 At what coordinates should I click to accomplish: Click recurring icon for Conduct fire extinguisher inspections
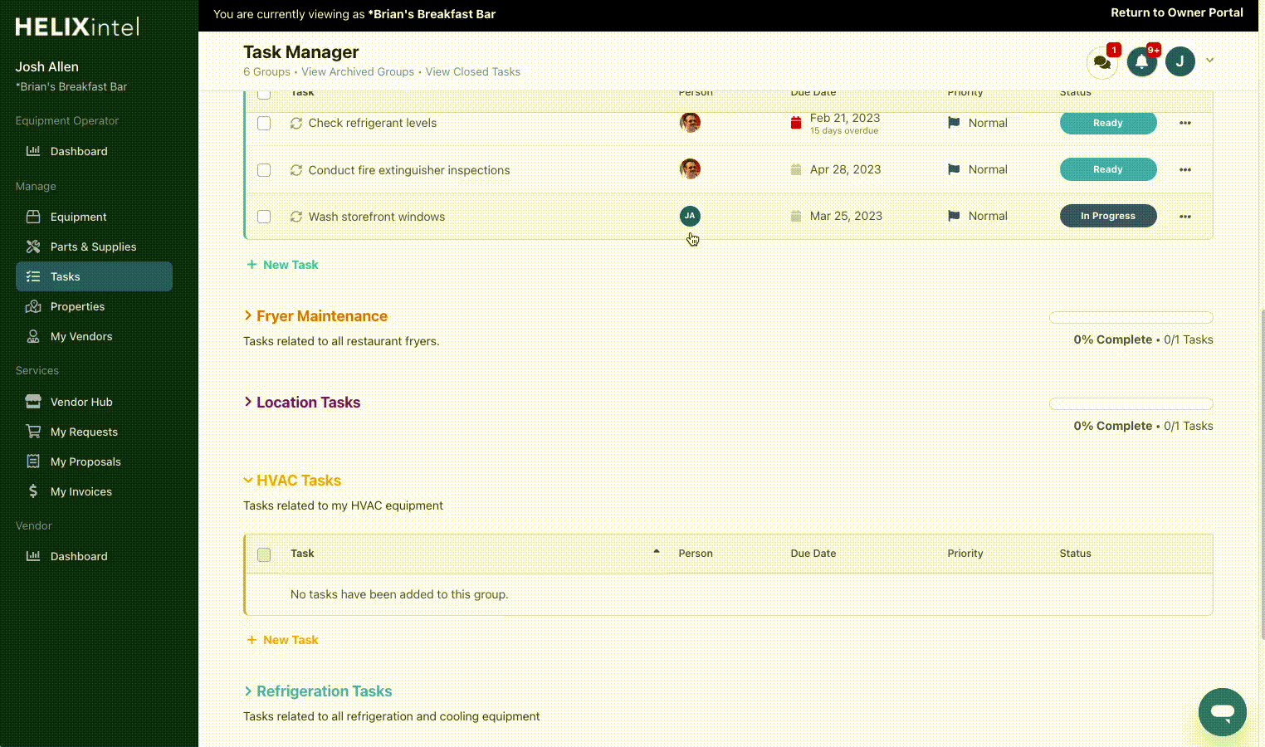(295, 170)
